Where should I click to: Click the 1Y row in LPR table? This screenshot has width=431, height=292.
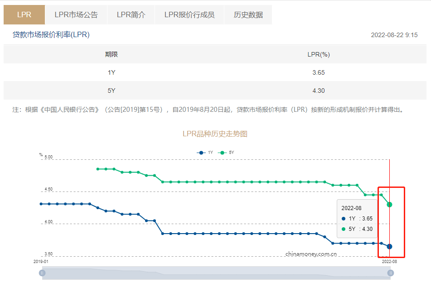coord(111,72)
